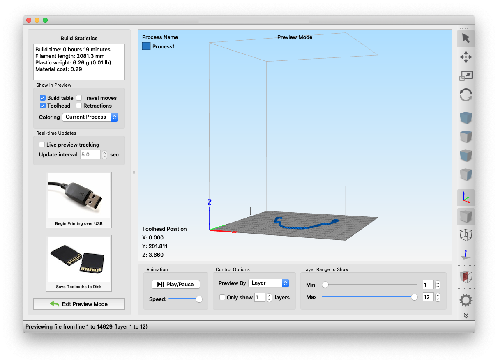Click the Process1 legend label
The width and height of the screenshot is (498, 363).
pos(164,46)
